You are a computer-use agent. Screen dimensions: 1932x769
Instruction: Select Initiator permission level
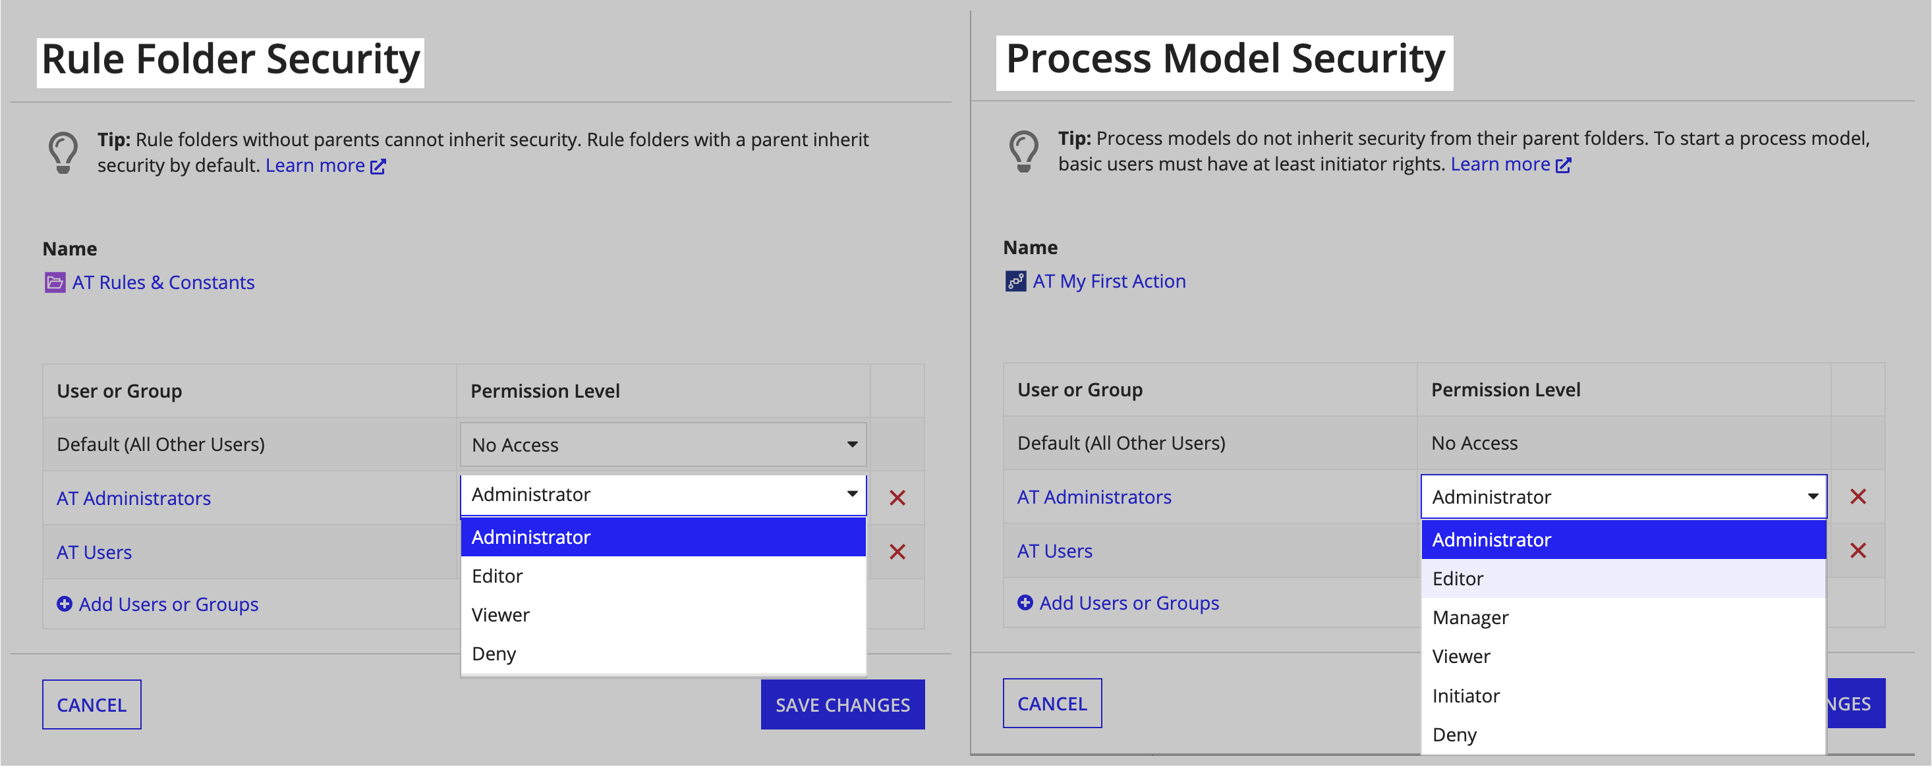click(1624, 695)
